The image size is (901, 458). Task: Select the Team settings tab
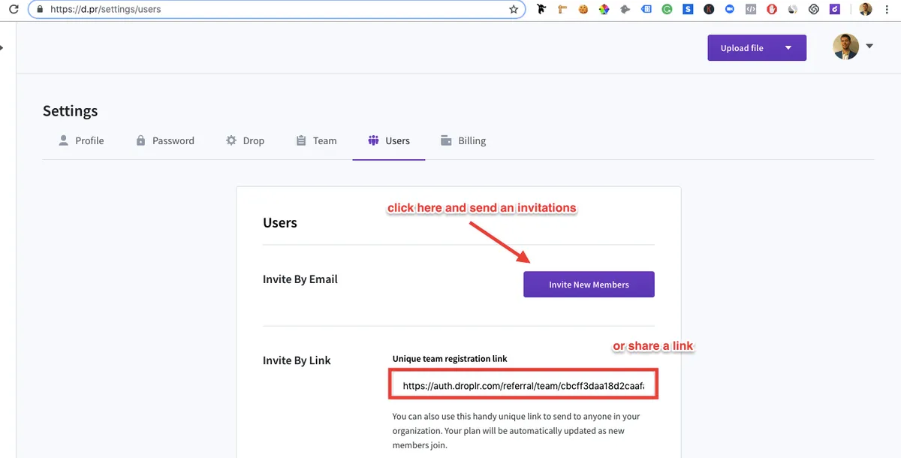click(316, 140)
